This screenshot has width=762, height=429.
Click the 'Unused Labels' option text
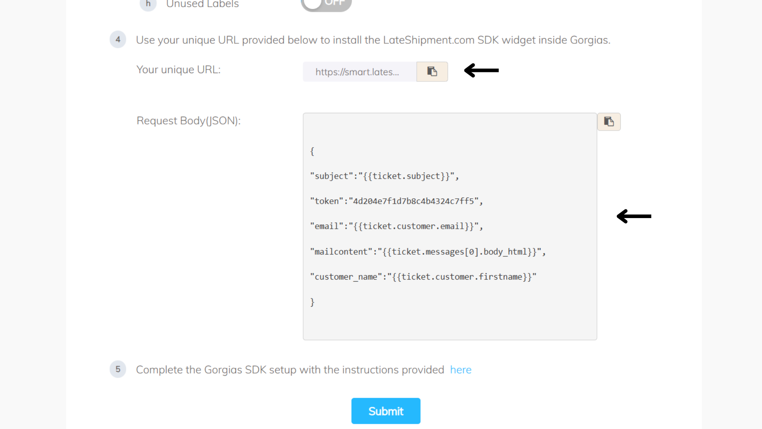pos(202,4)
